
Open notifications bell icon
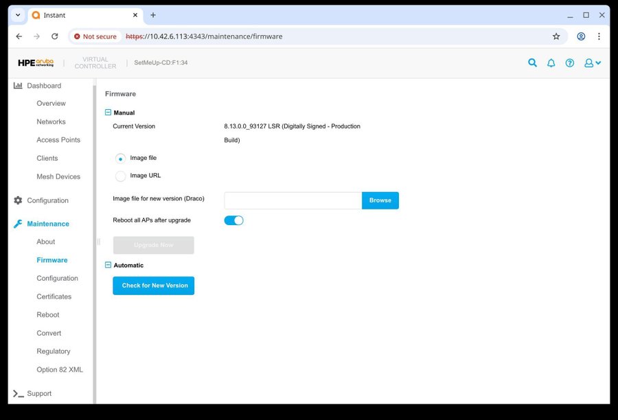pyautogui.click(x=551, y=62)
